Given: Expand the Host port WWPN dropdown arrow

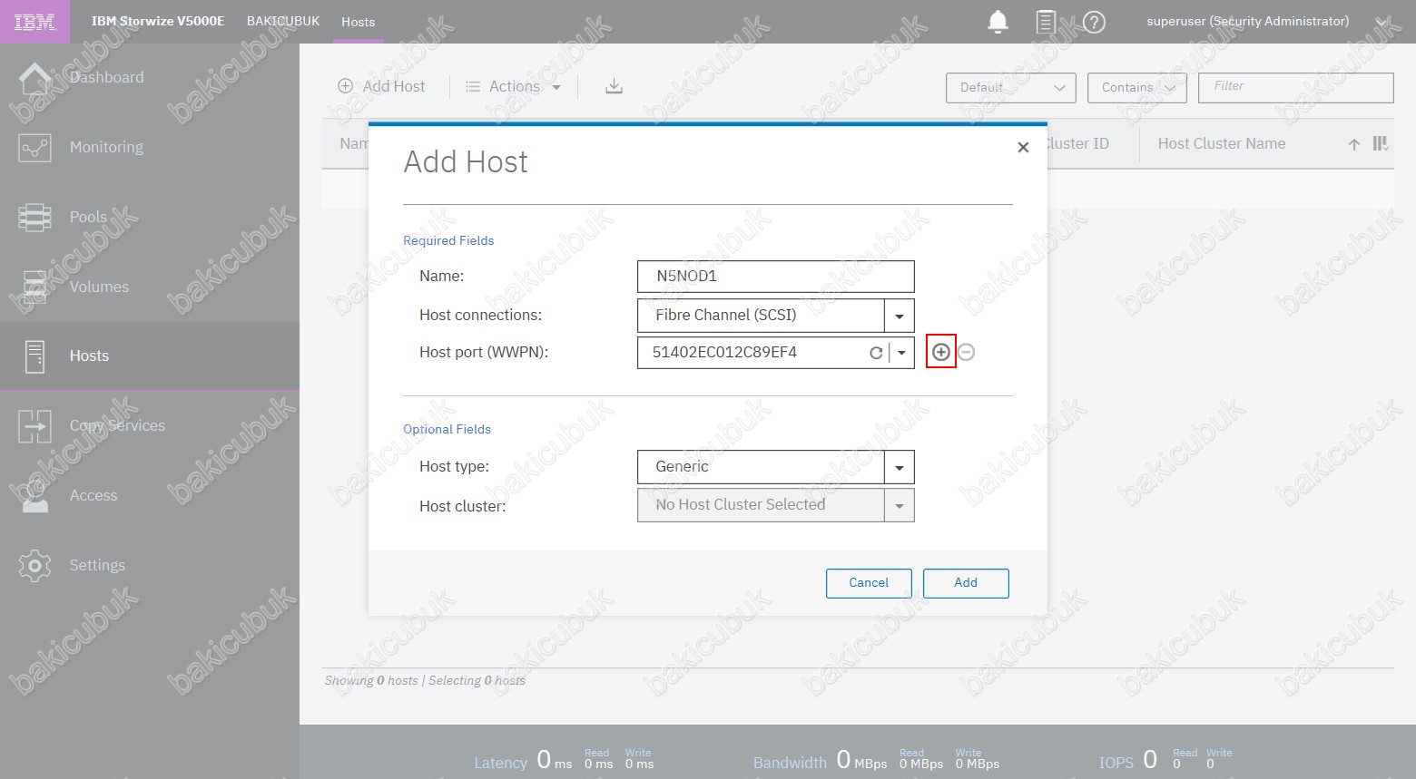Looking at the screenshot, I should coord(902,353).
